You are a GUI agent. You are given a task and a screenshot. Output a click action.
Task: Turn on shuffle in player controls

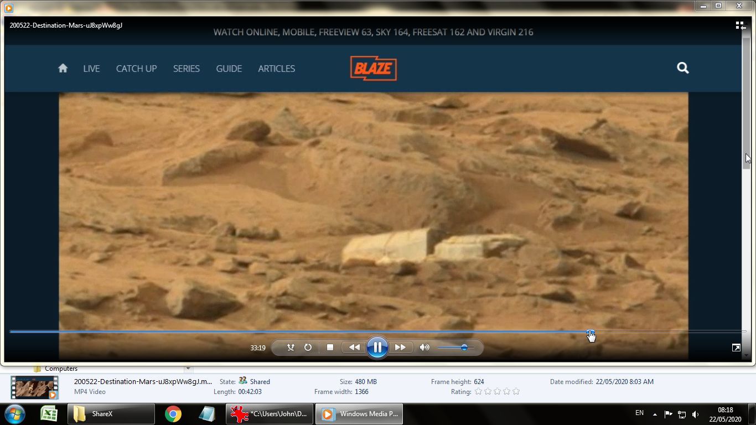pos(291,348)
